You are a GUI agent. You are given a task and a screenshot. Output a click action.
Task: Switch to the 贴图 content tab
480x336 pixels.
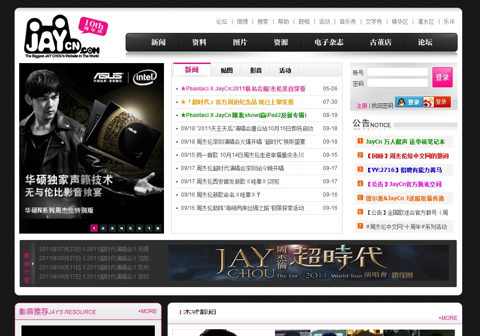pyautogui.click(x=227, y=70)
